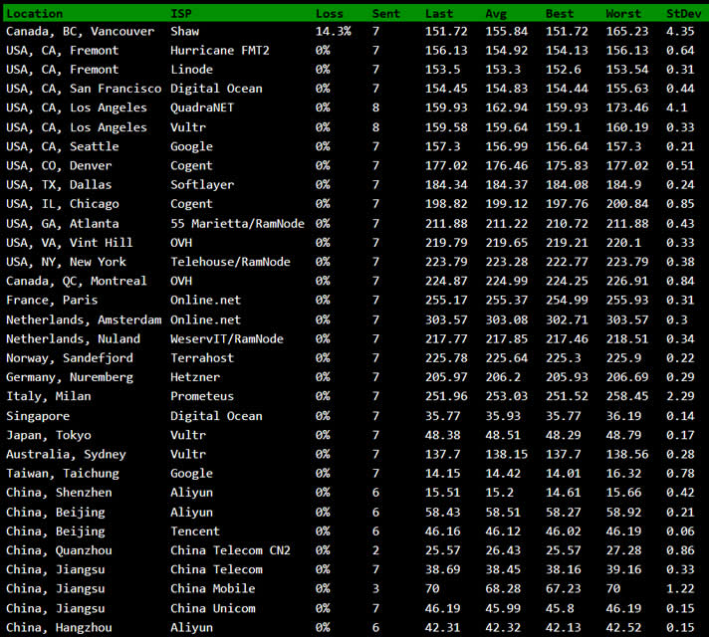The width and height of the screenshot is (709, 637).
Task: Click China Telecom CN2 ISP entry
Action: [230, 550]
